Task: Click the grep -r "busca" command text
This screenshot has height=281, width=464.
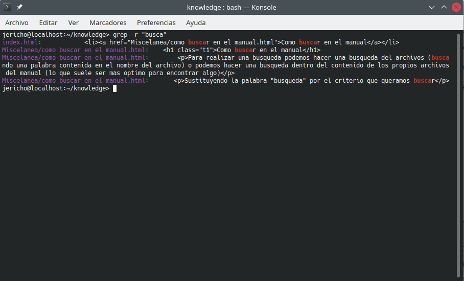Action: 140,35
